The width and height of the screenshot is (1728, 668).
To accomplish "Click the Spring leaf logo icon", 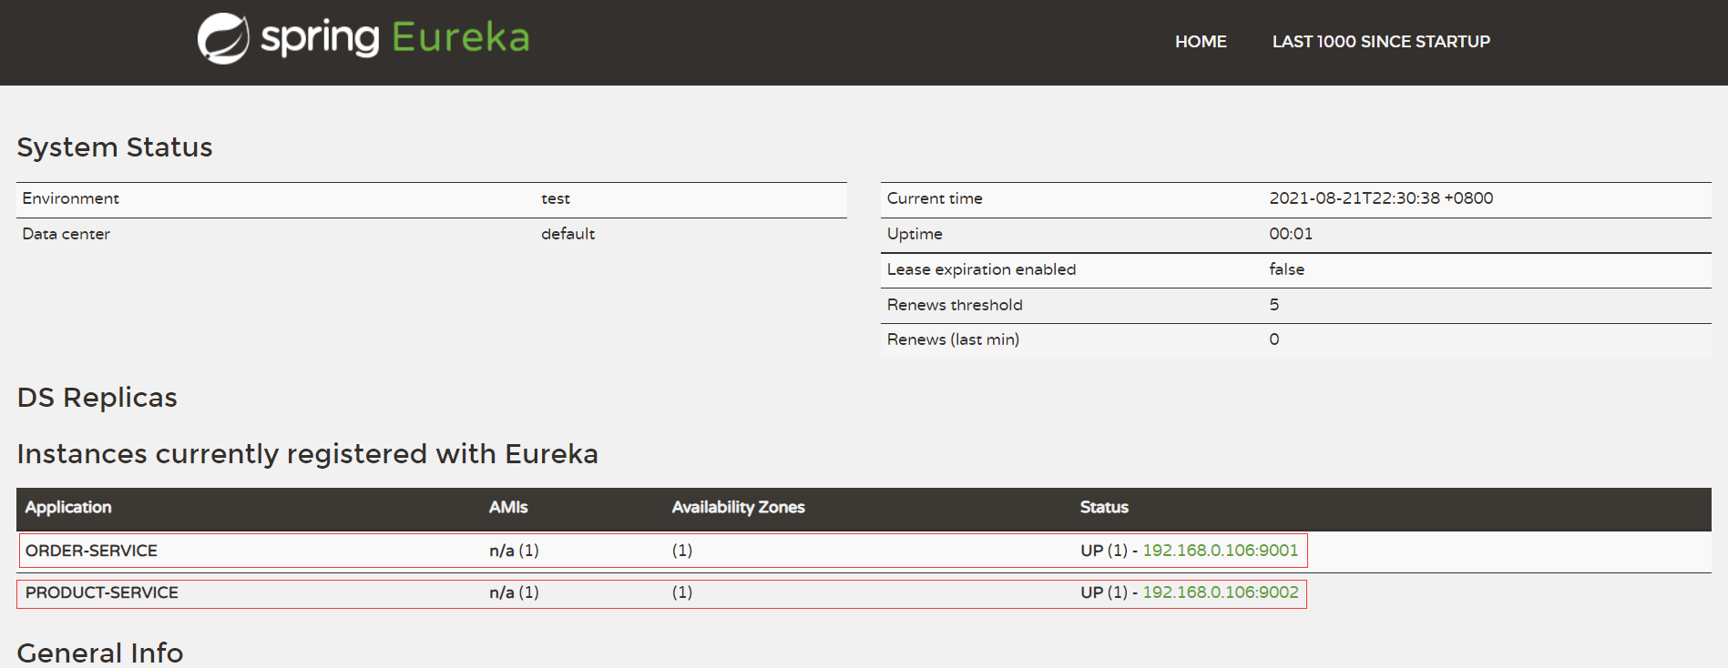I will 223,38.
